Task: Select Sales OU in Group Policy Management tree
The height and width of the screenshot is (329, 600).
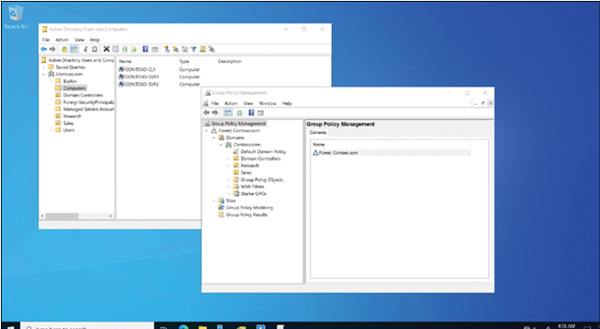Action: (243, 172)
